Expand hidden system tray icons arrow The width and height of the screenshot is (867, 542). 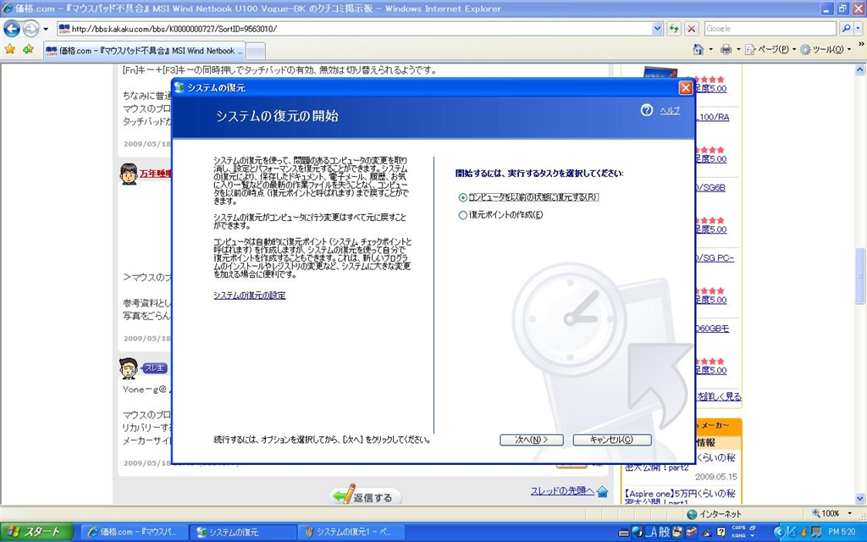[x=779, y=532]
